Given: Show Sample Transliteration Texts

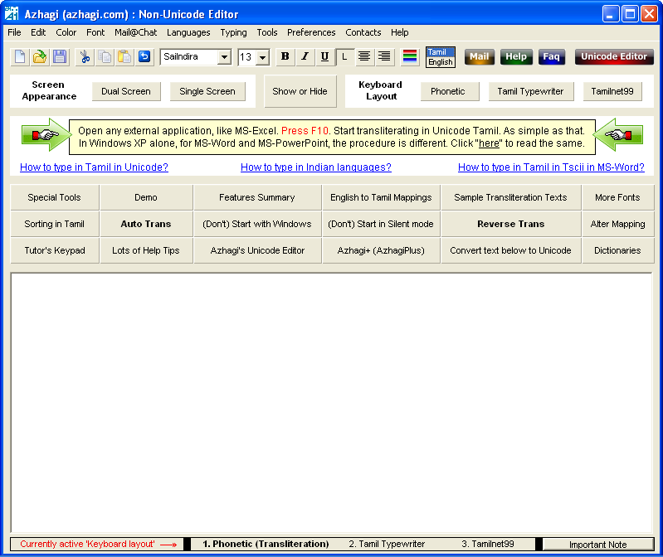Looking at the screenshot, I should click(x=511, y=197).
